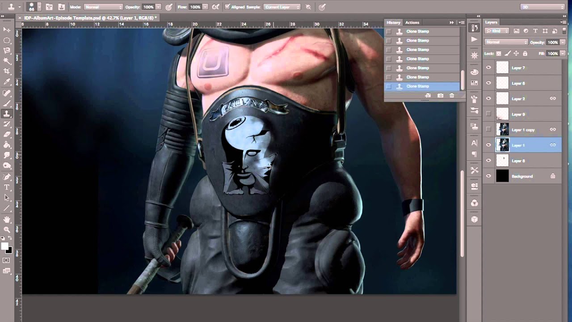Toggle Quick Mask mode
572x322 pixels.
click(7, 260)
